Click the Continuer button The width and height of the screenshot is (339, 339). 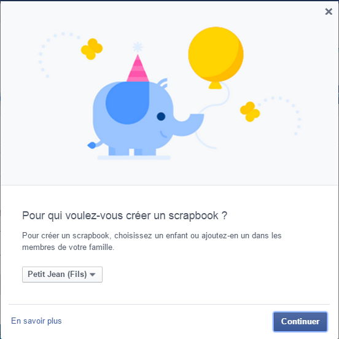(300, 321)
